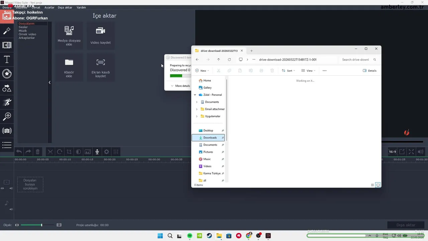Select the Titles text tool
428x241 pixels.
7,60
